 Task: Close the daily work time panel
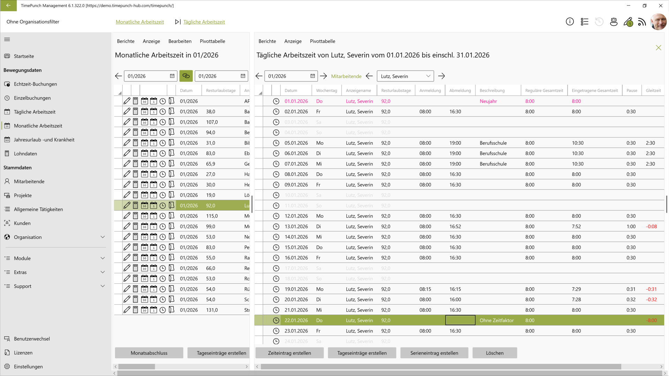(658, 48)
